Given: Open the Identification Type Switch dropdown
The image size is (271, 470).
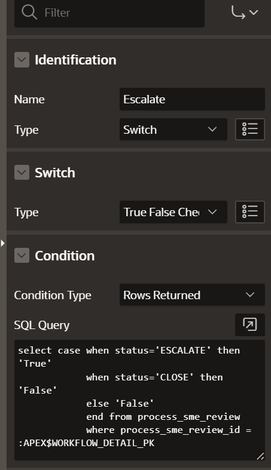Looking at the screenshot, I should 173,130.
